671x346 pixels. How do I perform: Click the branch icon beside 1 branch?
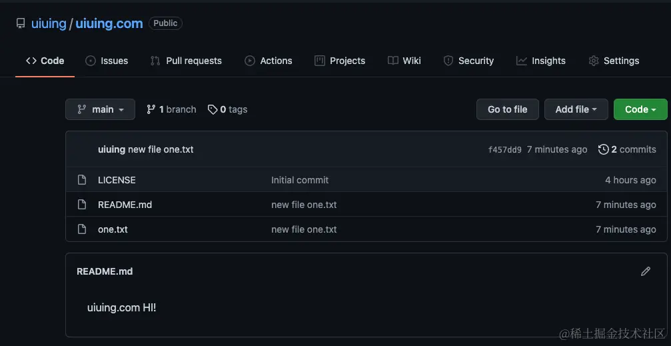click(x=151, y=109)
